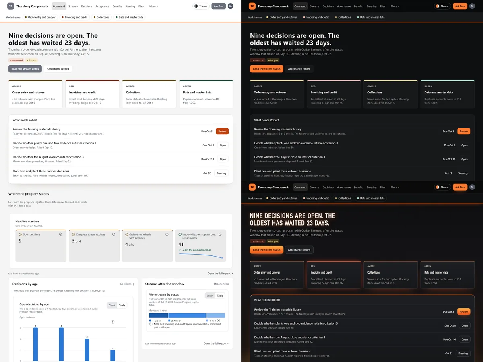Click Steering button on Oct 22 row, lower dark view
The width and height of the screenshot is (483, 362).
tap(463, 354)
